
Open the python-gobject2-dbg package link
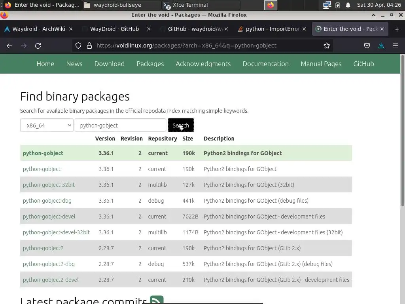pyautogui.click(x=49, y=264)
